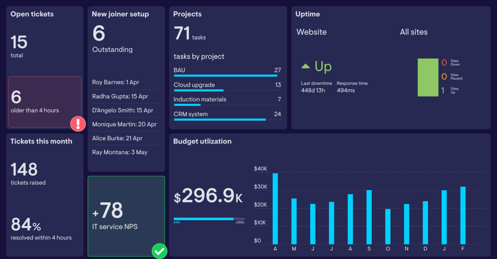The width and height of the screenshot is (497, 259).
Task: Click the first April bar in chart
Action: click(275, 209)
